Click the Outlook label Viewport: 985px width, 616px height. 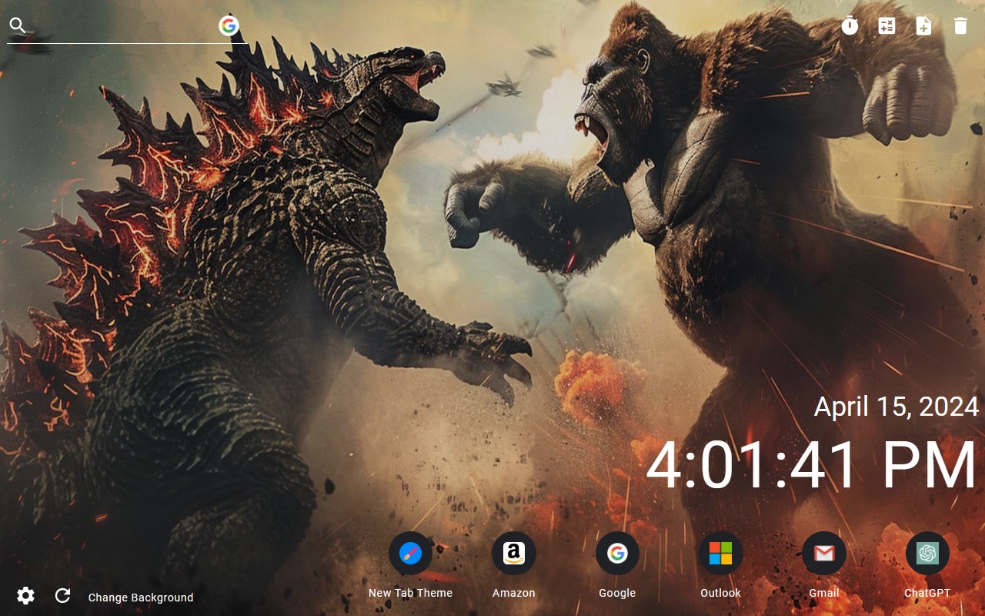click(720, 593)
